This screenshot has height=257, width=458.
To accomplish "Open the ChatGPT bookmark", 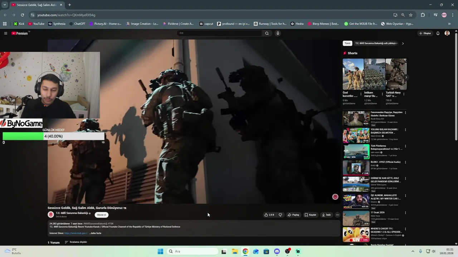I will (77, 24).
